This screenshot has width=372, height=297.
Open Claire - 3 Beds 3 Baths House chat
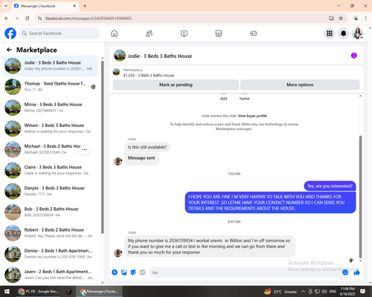pos(50,170)
